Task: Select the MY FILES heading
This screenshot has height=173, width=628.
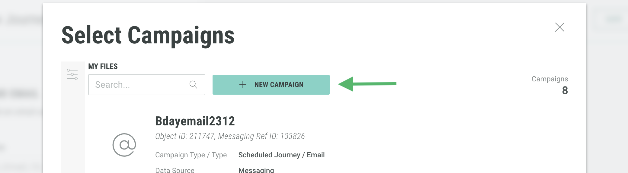Action: point(103,66)
